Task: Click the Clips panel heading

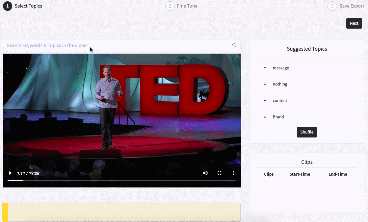Action: coord(307,162)
